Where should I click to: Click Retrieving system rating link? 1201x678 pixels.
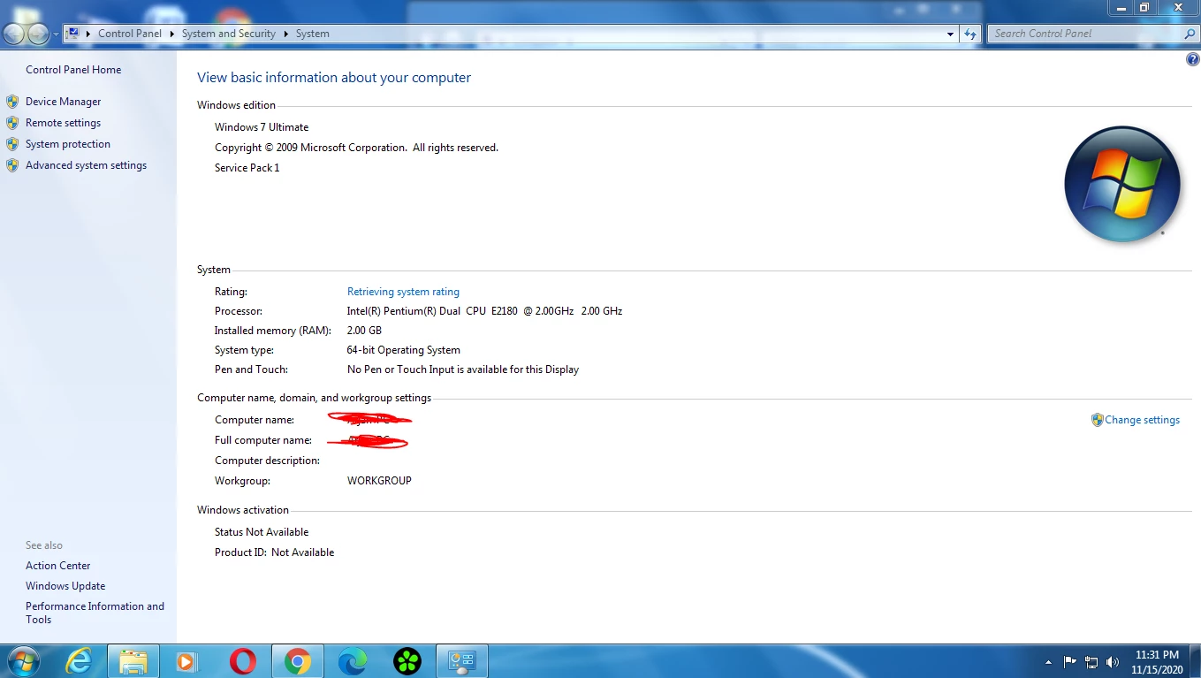pyautogui.click(x=403, y=292)
